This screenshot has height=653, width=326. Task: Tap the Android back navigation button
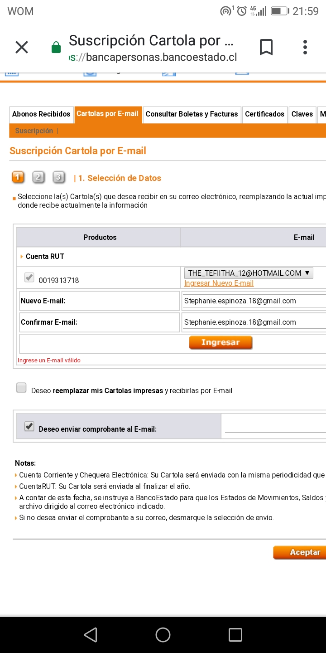[x=91, y=635]
